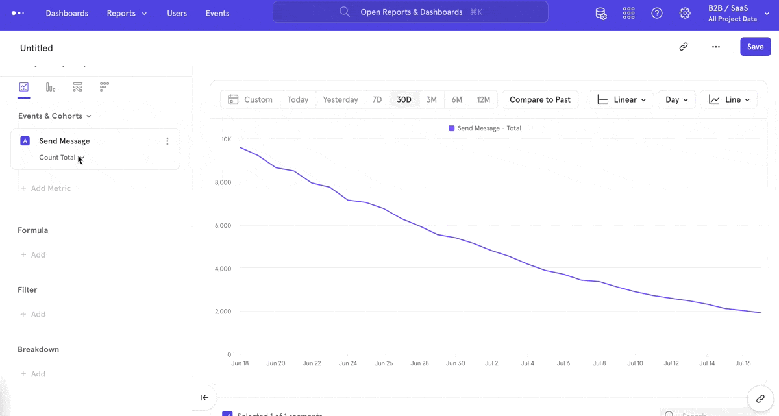Switch to the Funnels report type icon

pyautogui.click(x=51, y=87)
